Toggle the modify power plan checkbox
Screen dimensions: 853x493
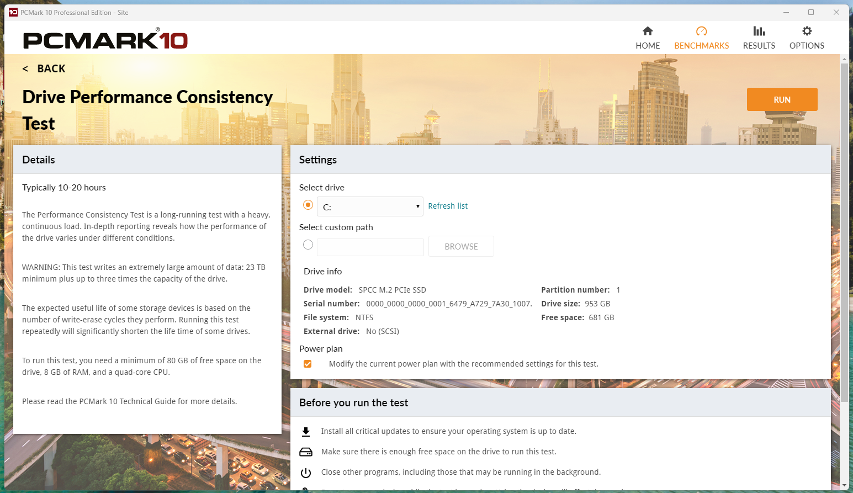[x=308, y=364]
